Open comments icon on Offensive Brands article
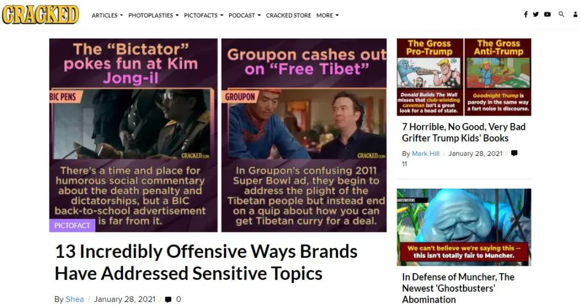This screenshot has height=306, width=581. [168, 299]
